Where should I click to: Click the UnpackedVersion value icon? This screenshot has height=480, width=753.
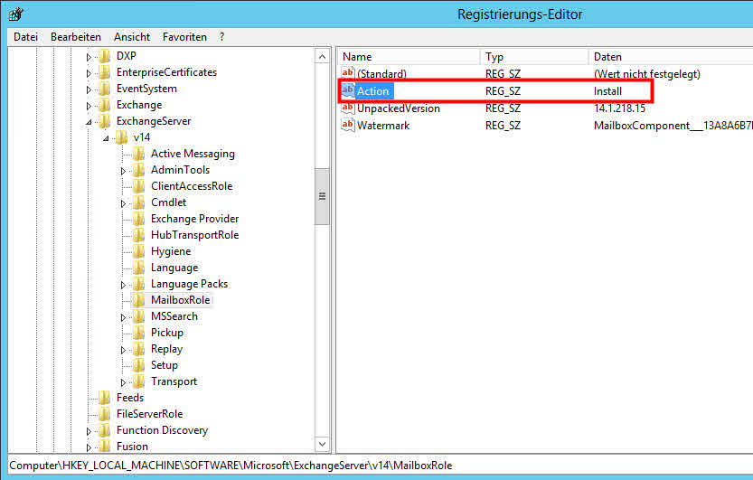348,108
